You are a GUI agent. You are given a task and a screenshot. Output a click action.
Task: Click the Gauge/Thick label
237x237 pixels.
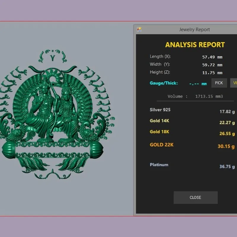(164, 83)
